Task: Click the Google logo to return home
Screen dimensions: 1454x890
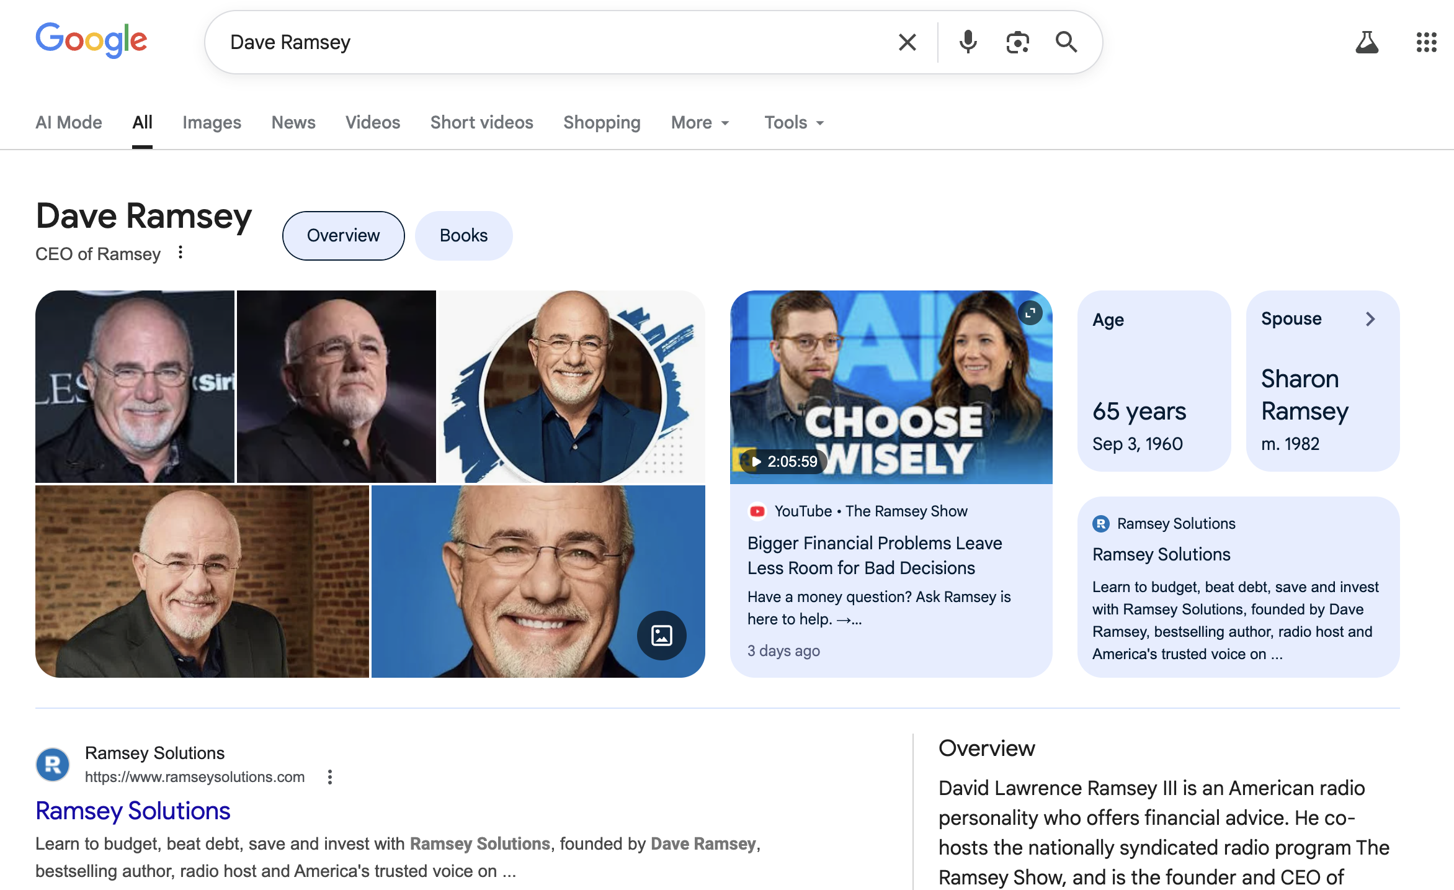Action: (91, 40)
